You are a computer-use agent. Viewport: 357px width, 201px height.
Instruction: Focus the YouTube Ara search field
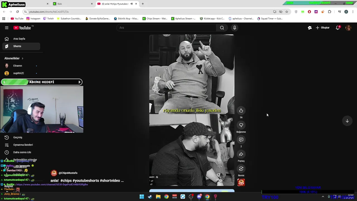click(167, 28)
